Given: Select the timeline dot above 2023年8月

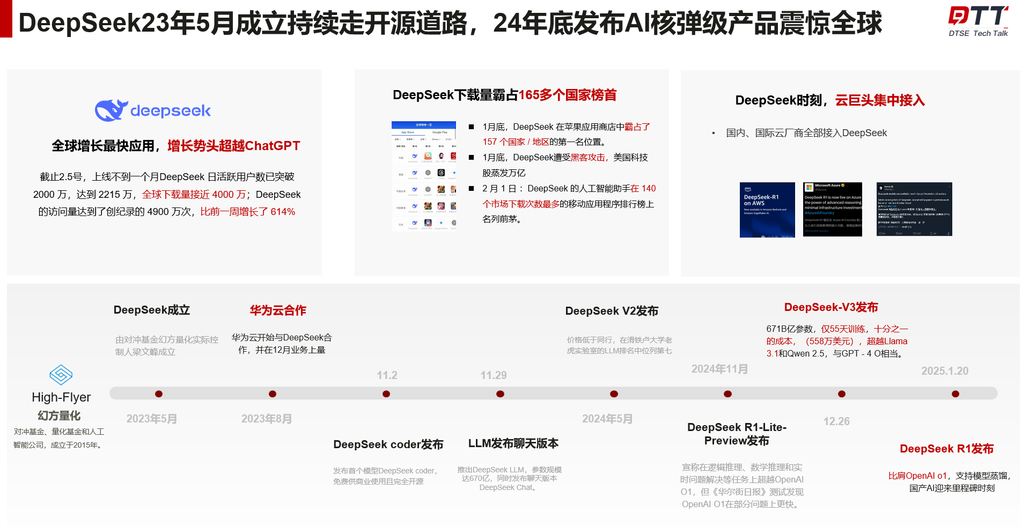Looking at the screenshot, I should (x=273, y=394).
